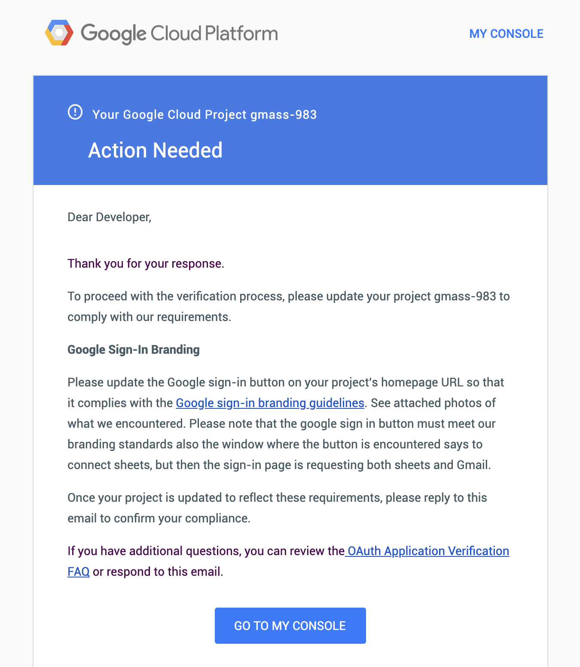Image resolution: width=580 pixels, height=667 pixels.
Task: Click the exclamation alert icon in banner
Action: (x=75, y=112)
